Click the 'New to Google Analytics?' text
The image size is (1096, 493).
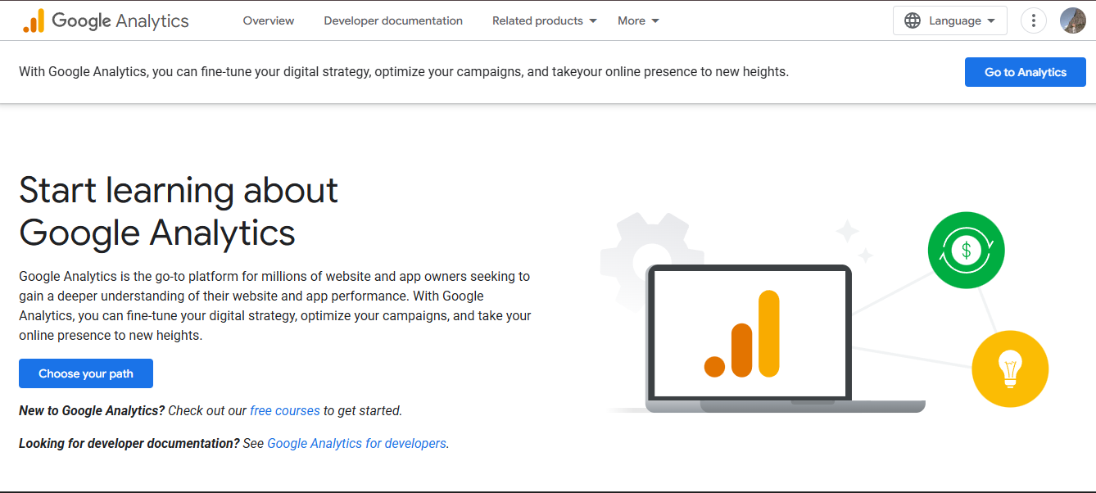(x=92, y=410)
